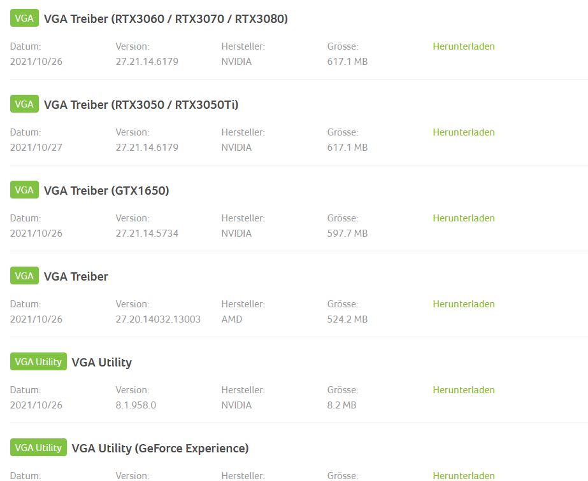Click the VGA Treiber (GTX1650) title
Screen dimensions: 588x481
106,191
